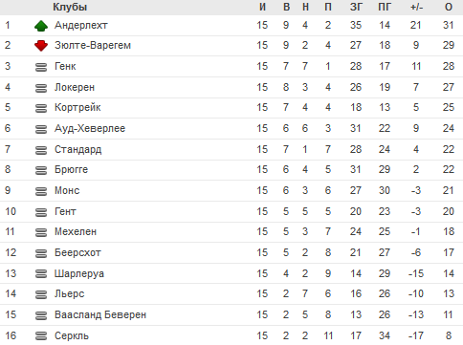Screen dimensions: 463x345
Task: Click the ЗГ goals scored header
Action: click(x=356, y=7)
